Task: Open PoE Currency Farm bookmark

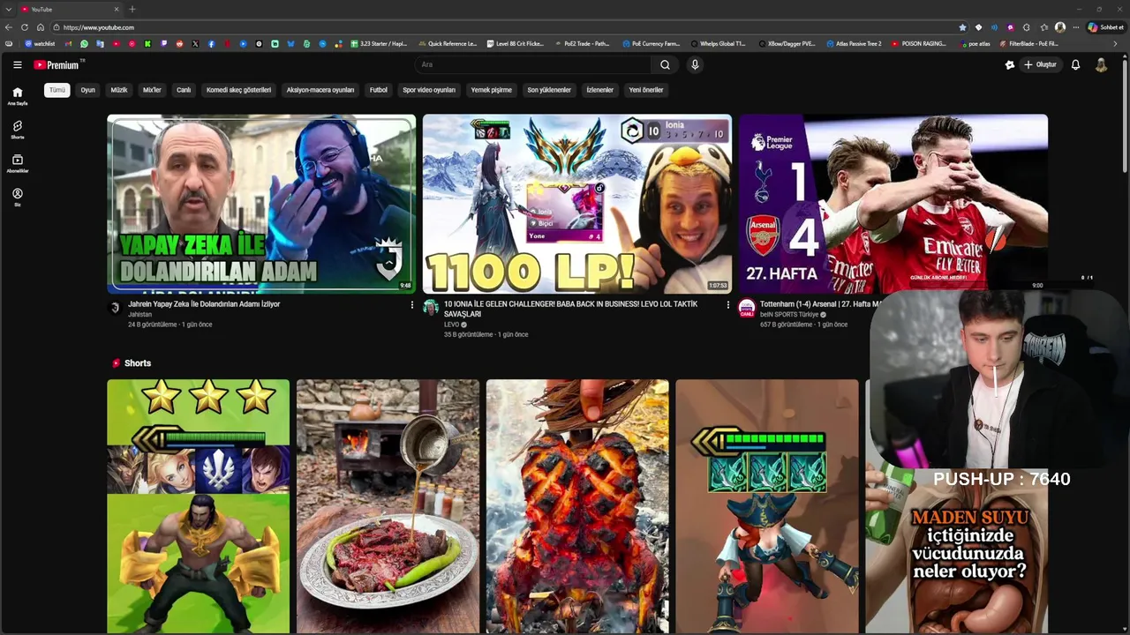Action: (652, 43)
